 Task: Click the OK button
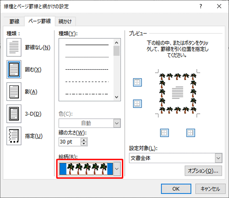tap(176, 189)
